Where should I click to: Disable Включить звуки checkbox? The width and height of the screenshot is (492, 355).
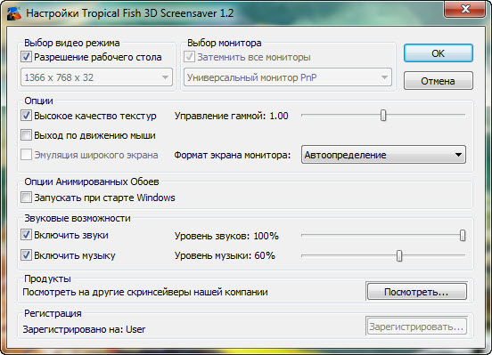click(x=26, y=235)
